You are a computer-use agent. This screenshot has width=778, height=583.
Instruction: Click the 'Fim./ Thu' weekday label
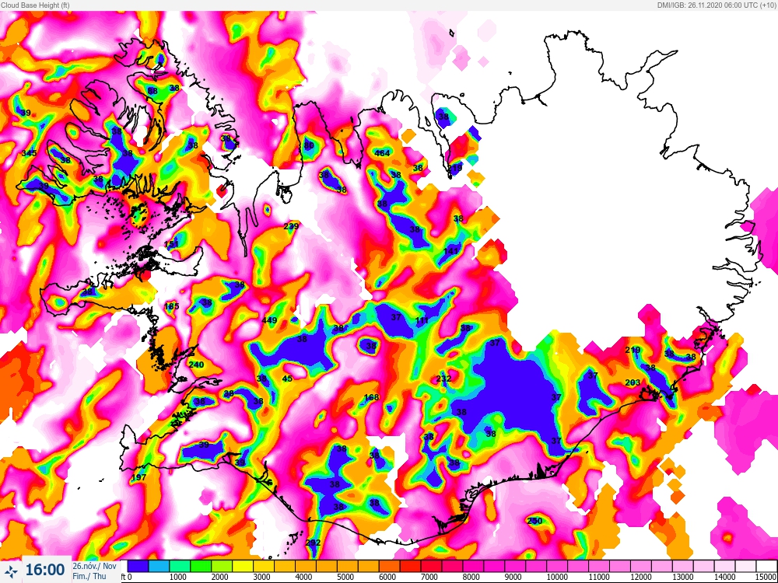tap(89, 576)
